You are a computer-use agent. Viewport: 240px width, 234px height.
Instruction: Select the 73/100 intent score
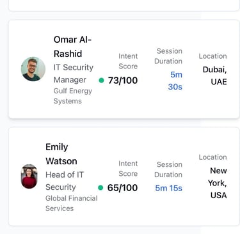click(x=123, y=81)
